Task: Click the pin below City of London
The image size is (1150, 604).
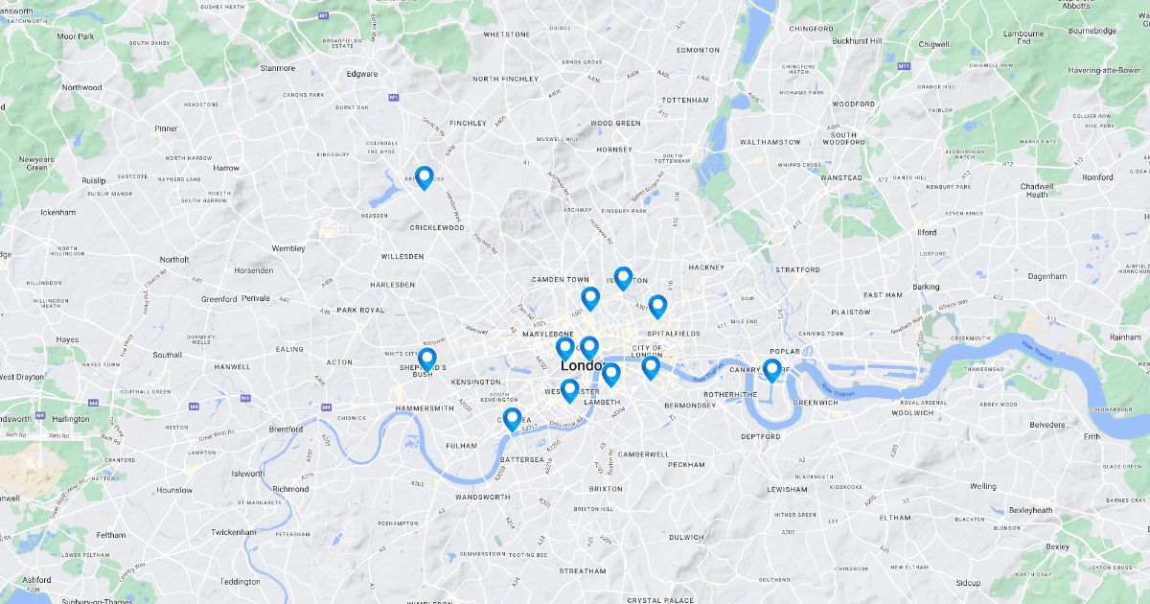Action: (651, 367)
